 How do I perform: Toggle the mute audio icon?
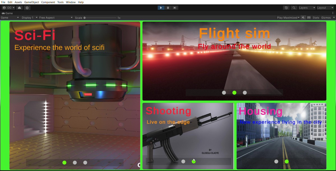(303, 18)
